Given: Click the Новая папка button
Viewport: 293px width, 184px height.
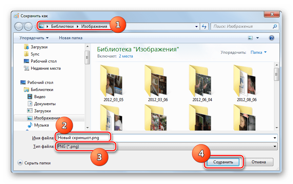Looking at the screenshot, I should coord(71,38).
